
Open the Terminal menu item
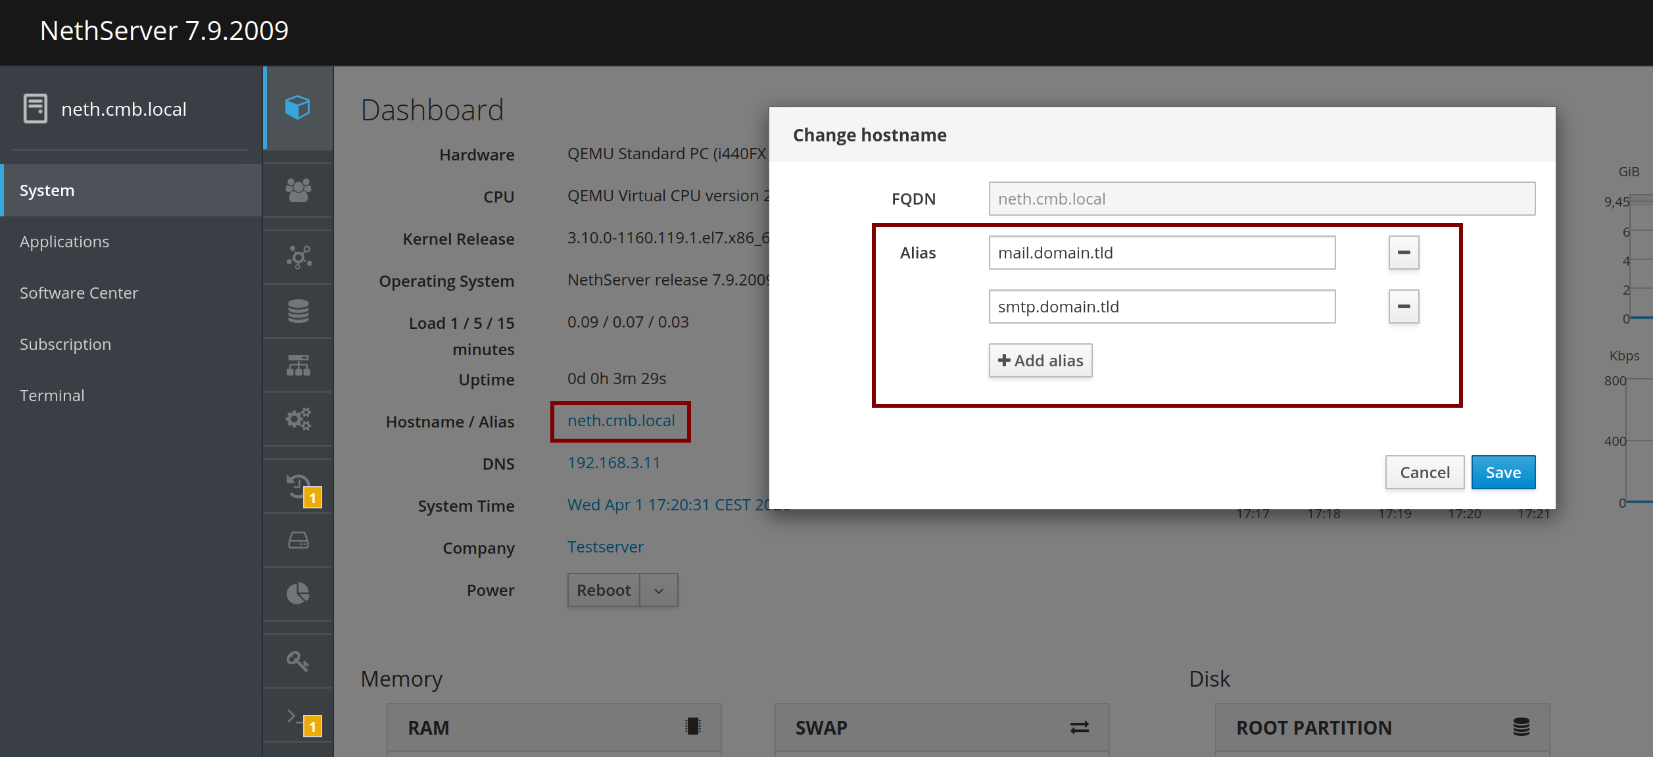[52, 395]
